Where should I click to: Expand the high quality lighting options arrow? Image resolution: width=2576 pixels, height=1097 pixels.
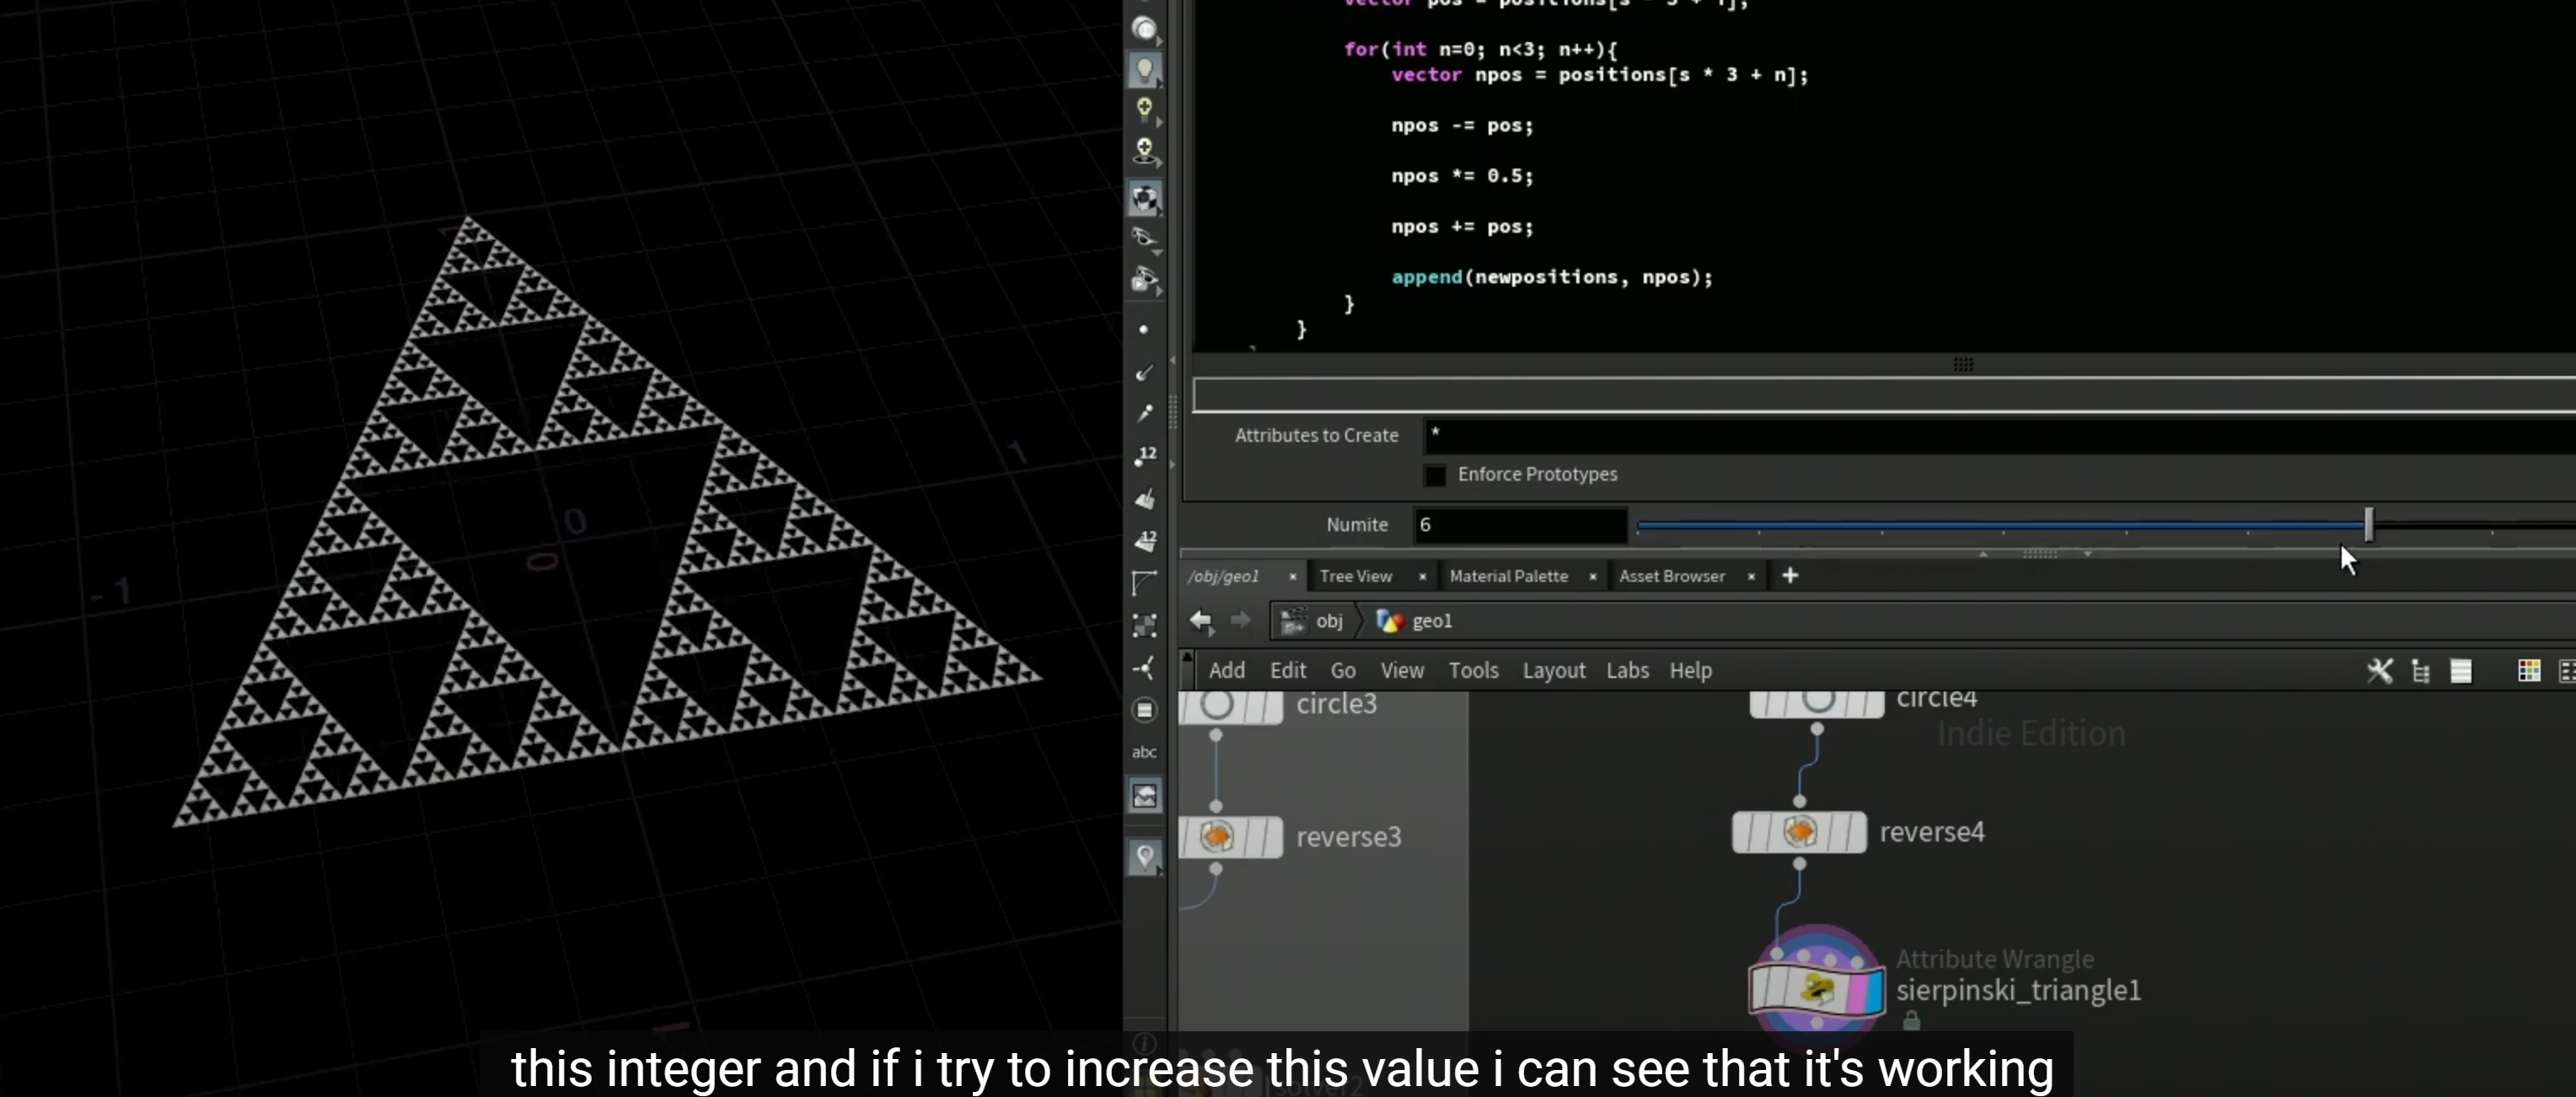click(x=1159, y=122)
